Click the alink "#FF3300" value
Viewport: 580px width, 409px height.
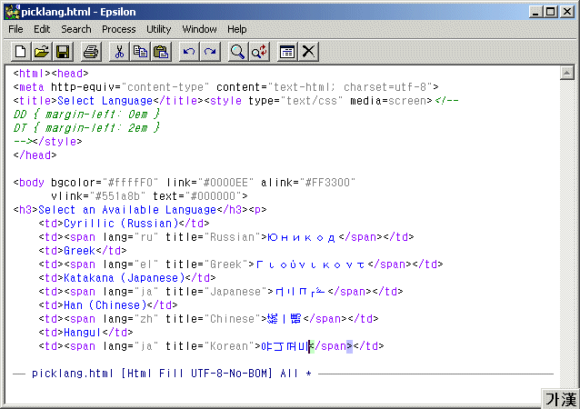327,183
